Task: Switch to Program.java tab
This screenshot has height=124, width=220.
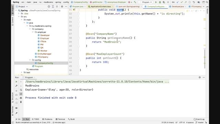Action: pyautogui.click(x=78, y=7)
